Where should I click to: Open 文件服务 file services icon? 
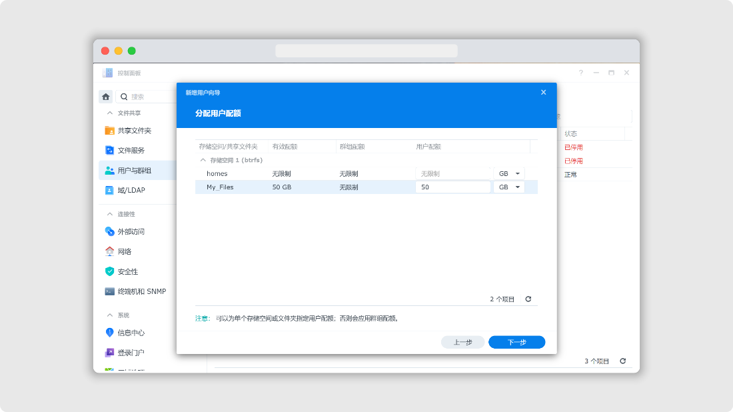point(110,151)
